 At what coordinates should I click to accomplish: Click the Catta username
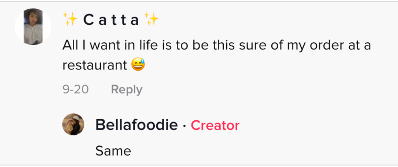(110, 20)
